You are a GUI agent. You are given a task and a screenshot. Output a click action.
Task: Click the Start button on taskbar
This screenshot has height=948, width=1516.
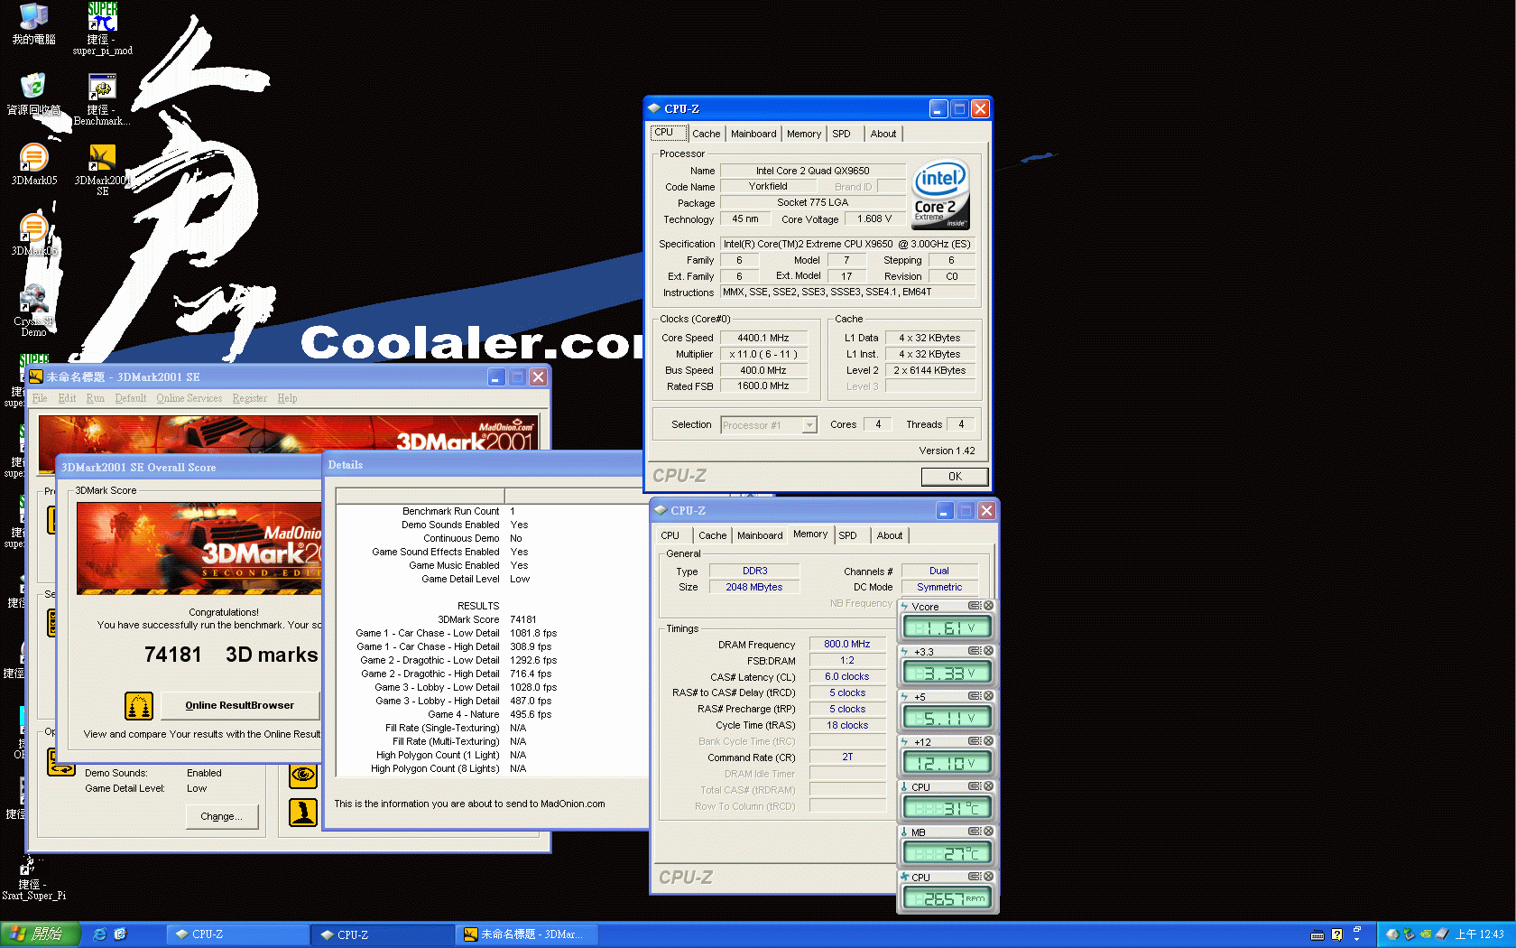pos(41,934)
